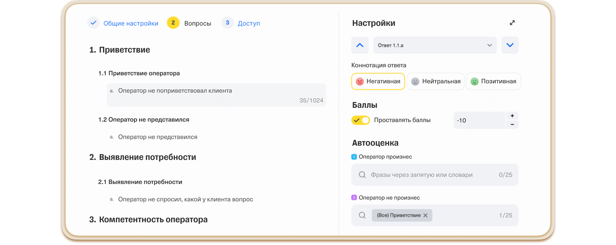Choose Позитивная connotation
The width and height of the screenshot is (616, 245).
coord(493,82)
